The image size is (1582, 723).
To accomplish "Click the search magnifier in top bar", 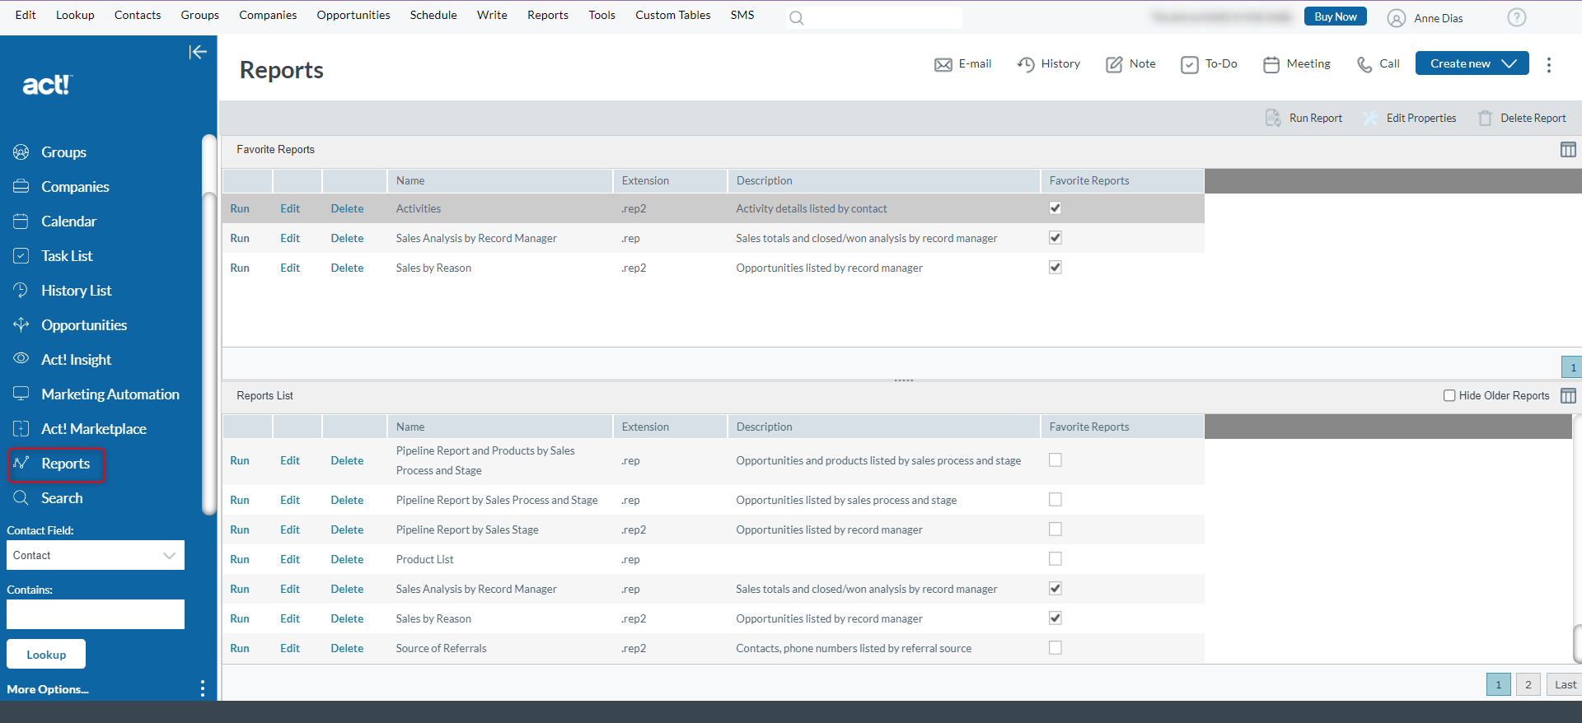I will coord(796,18).
